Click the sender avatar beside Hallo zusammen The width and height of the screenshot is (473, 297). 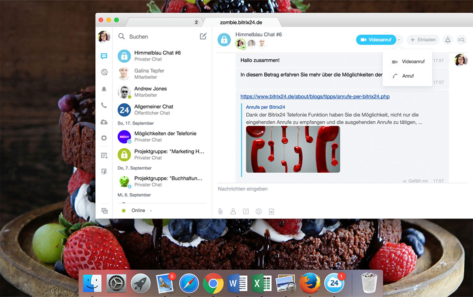461,60
